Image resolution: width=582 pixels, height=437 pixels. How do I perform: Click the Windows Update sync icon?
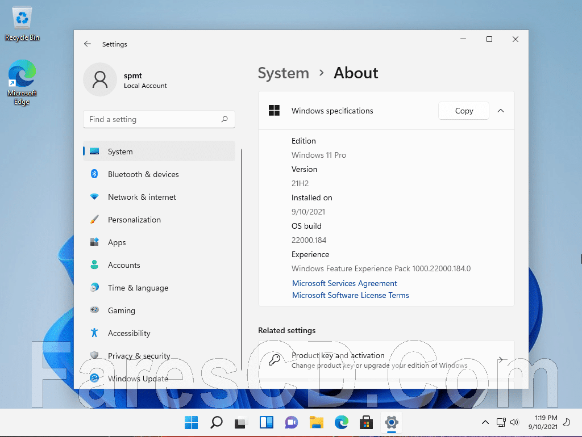pos(94,378)
